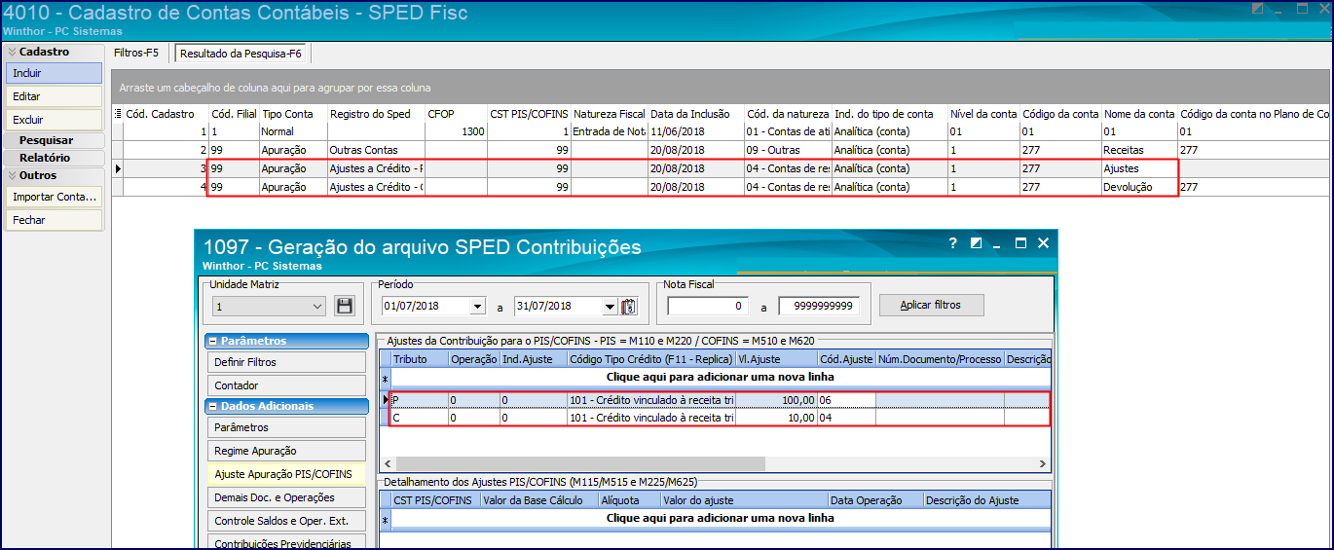Image resolution: width=1334 pixels, height=550 pixels.
Task: Click the Nota Fiscal starting number field
Action: click(708, 307)
